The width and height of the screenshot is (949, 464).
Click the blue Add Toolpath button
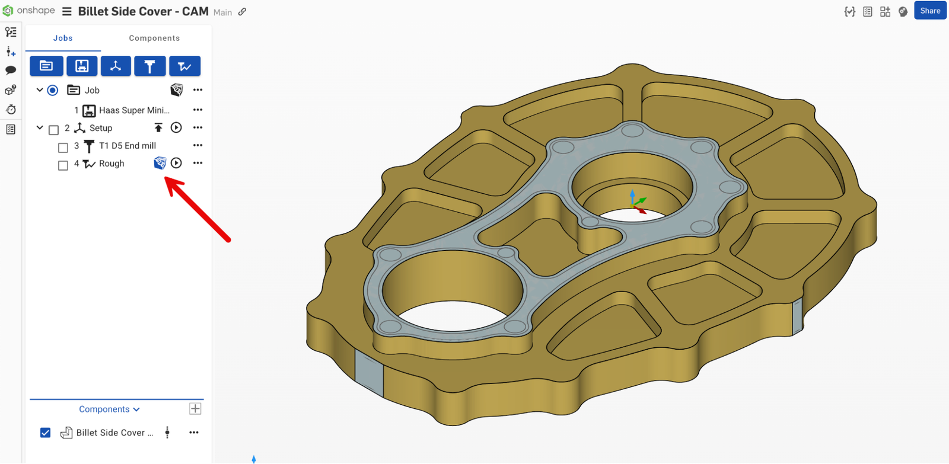[x=184, y=66]
